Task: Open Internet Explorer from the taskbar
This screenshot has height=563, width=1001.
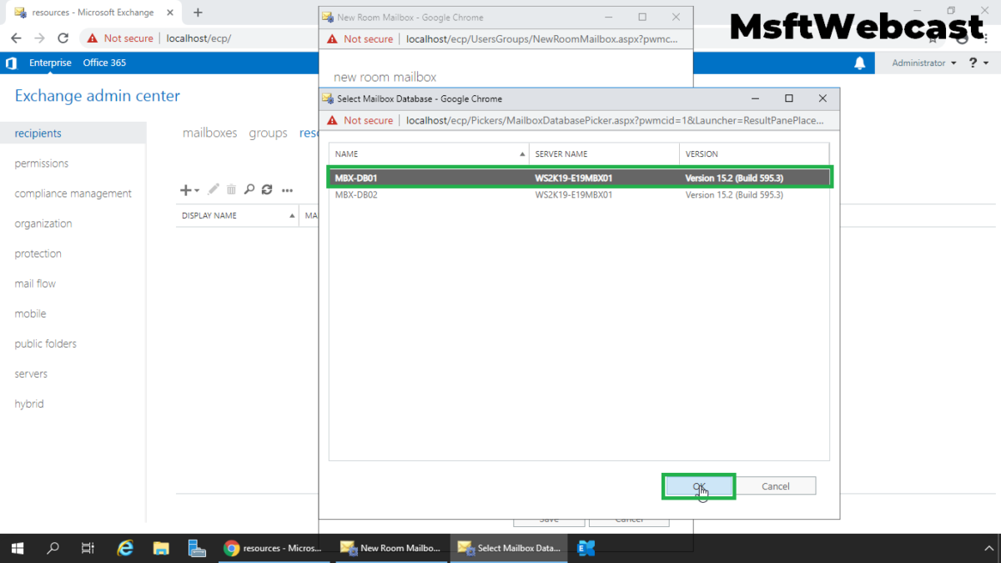Action: click(x=125, y=548)
